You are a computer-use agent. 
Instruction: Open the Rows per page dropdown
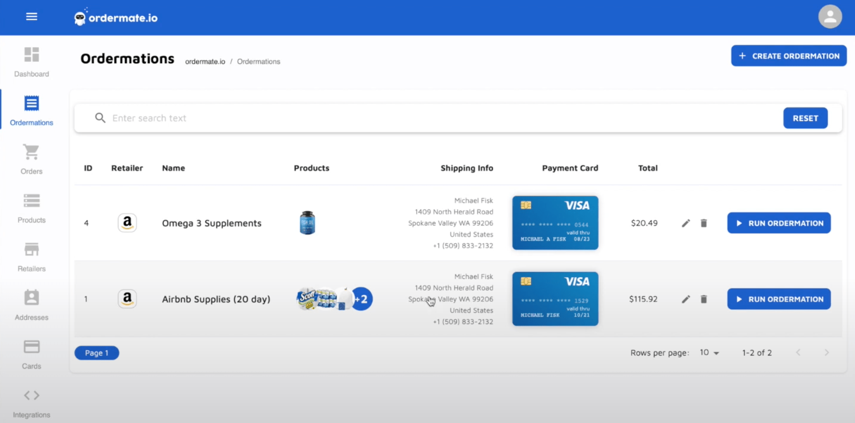point(708,352)
